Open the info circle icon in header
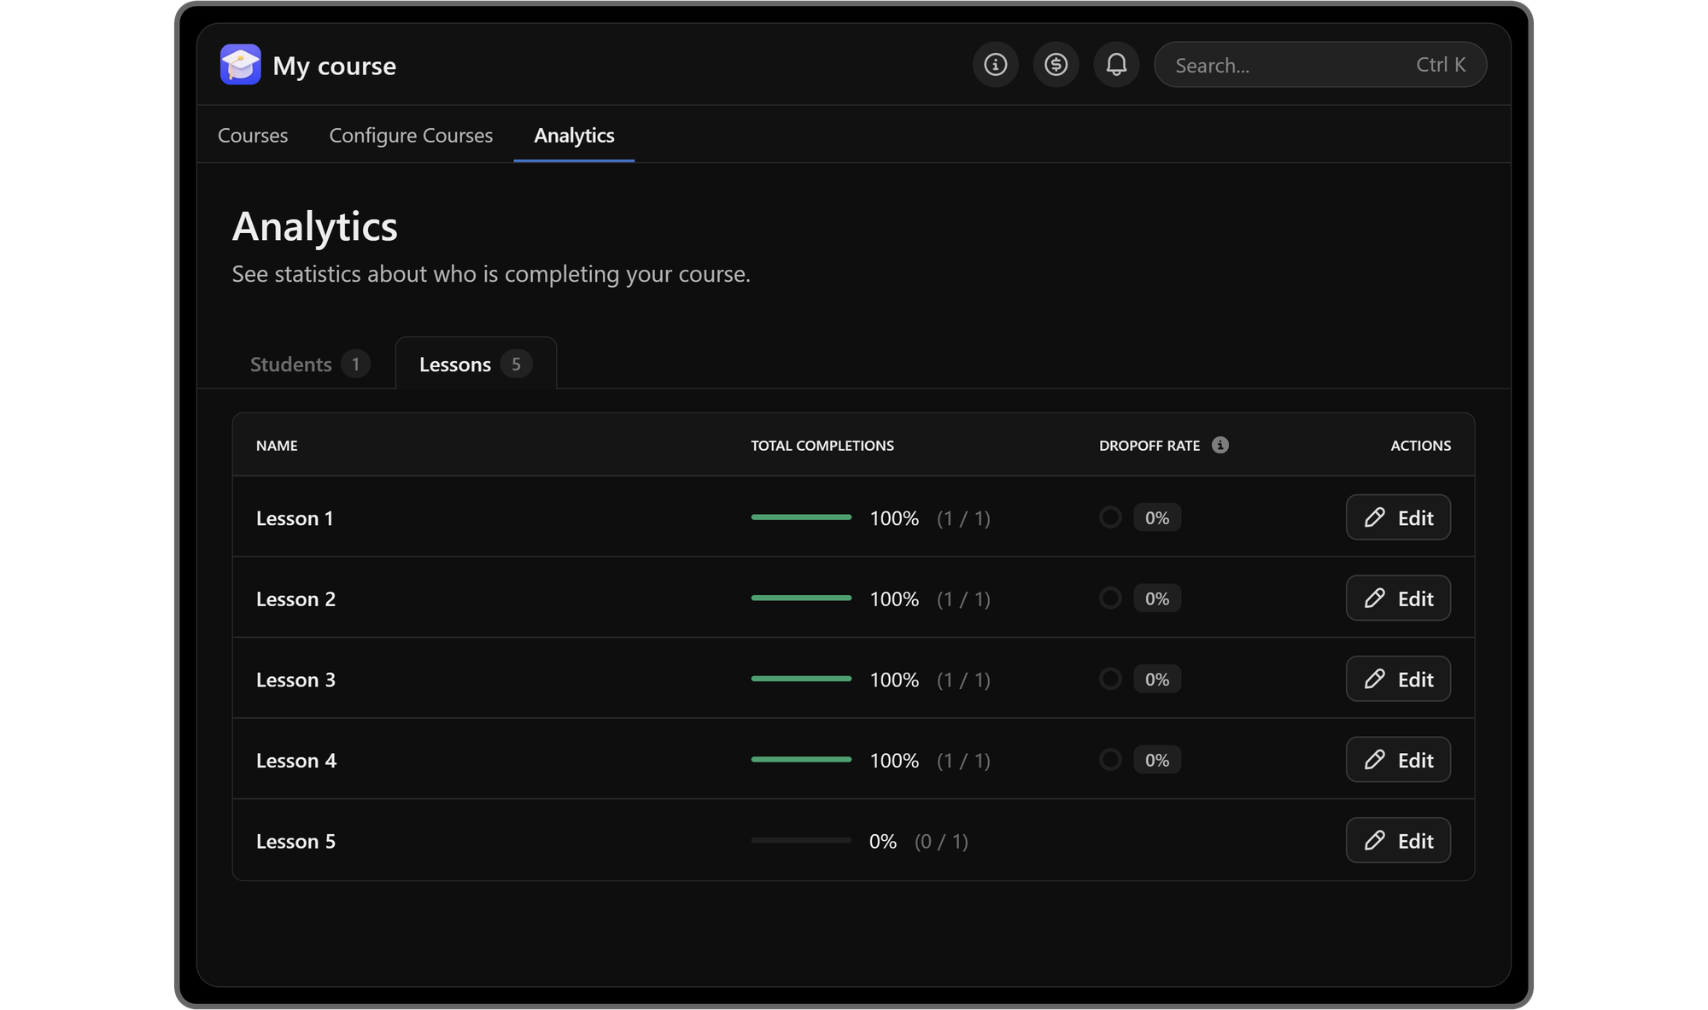The width and height of the screenshot is (1708, 1010). coord(995,65)
